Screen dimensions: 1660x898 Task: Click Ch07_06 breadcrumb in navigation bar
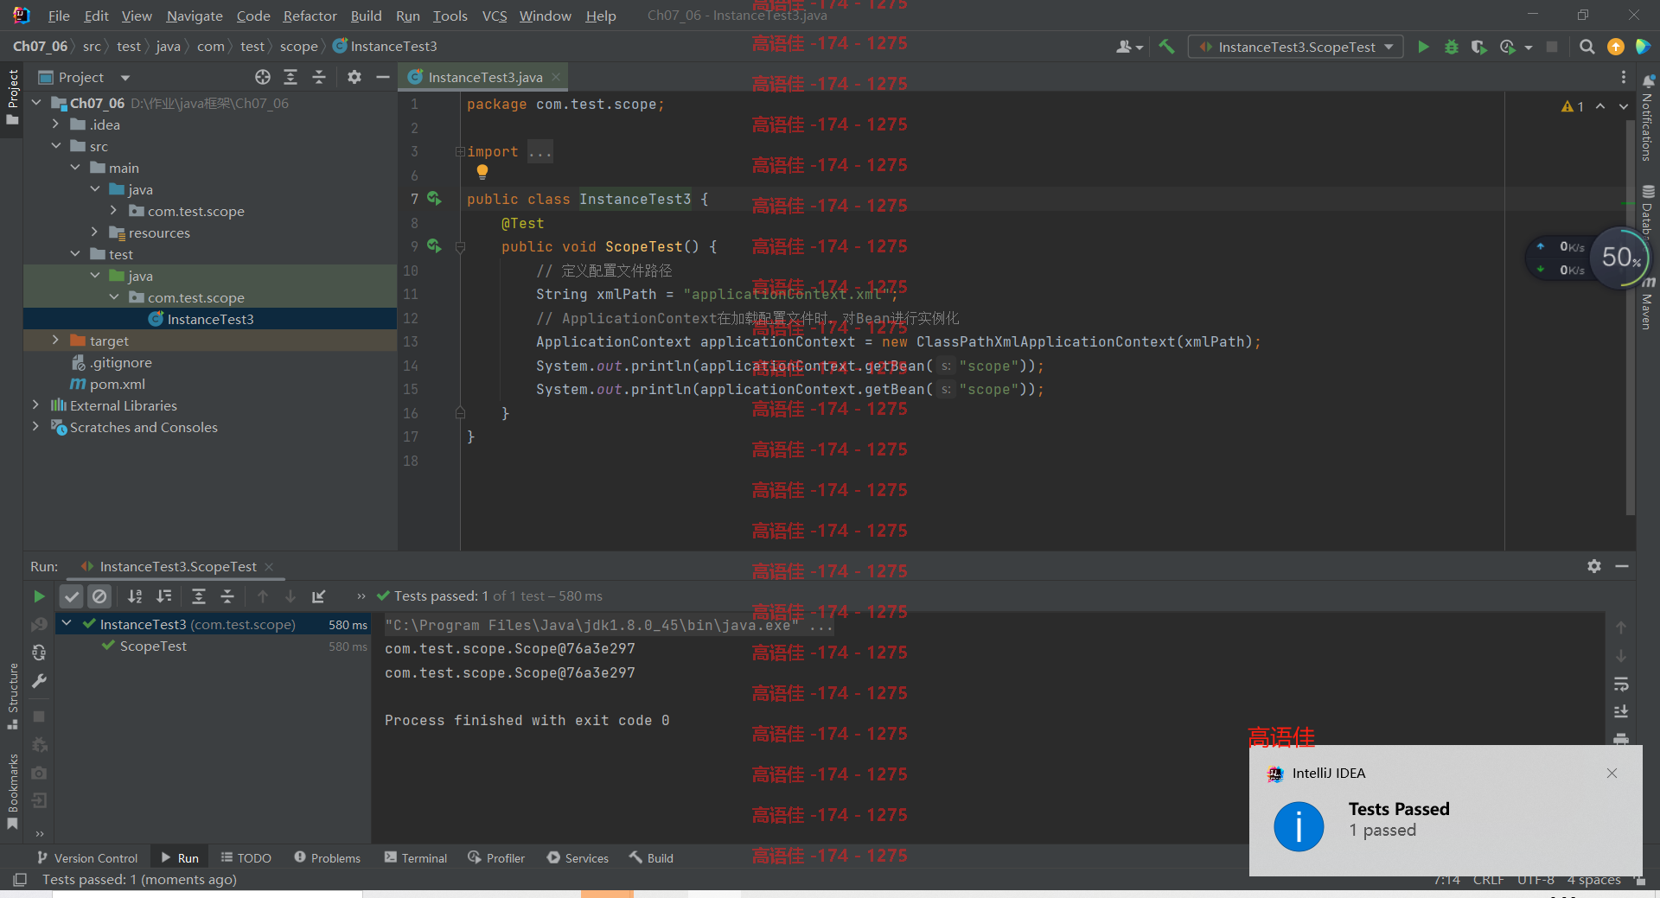click(x=40, y=47)
